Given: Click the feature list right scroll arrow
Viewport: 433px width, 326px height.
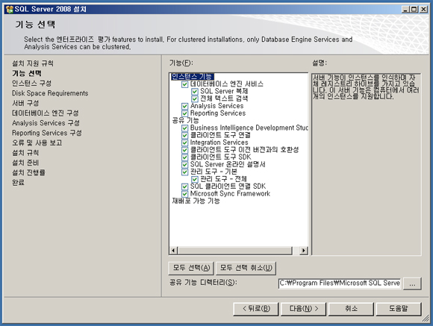Looking at the screenshot, I should (x=304, y=251).
